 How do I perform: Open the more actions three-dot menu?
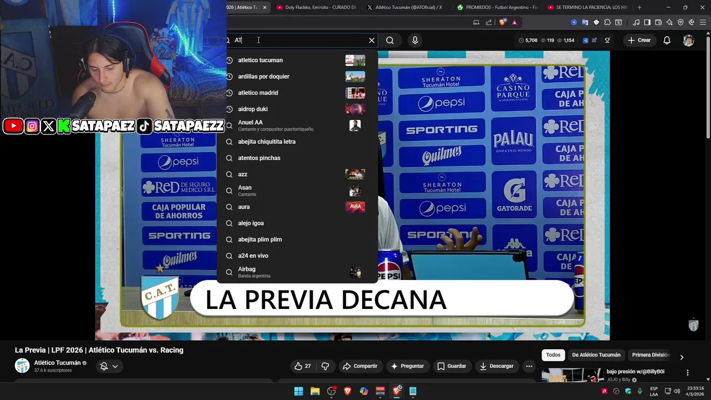(x=529, y=366)
